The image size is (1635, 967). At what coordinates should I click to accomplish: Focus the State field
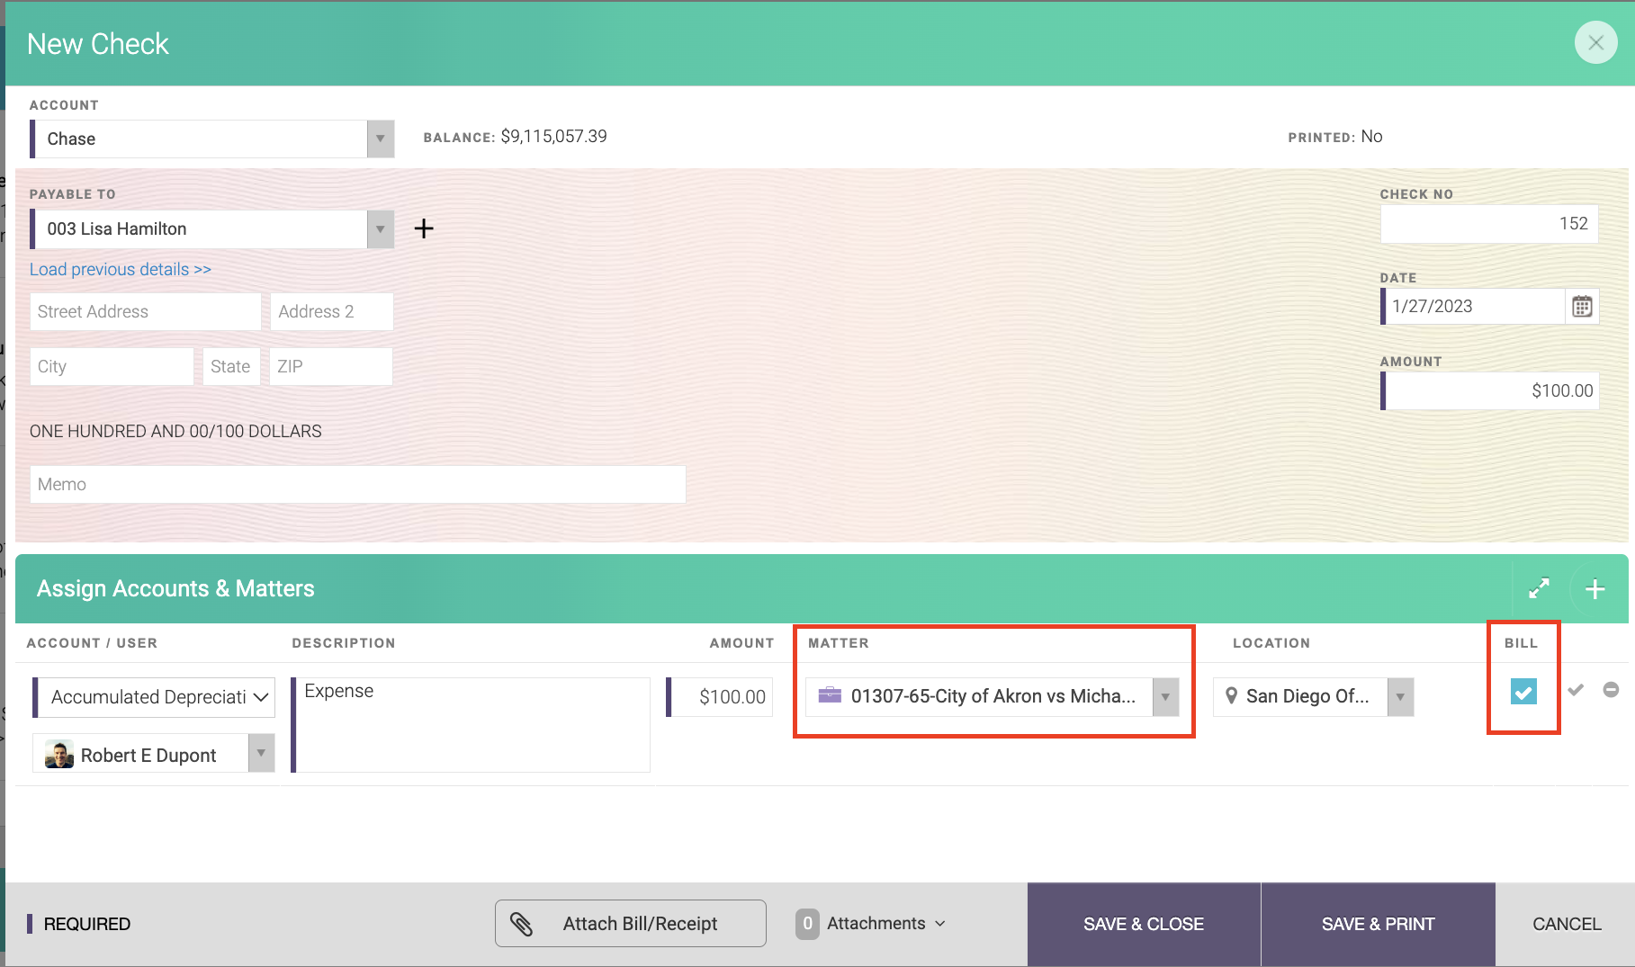pos(231,366)
